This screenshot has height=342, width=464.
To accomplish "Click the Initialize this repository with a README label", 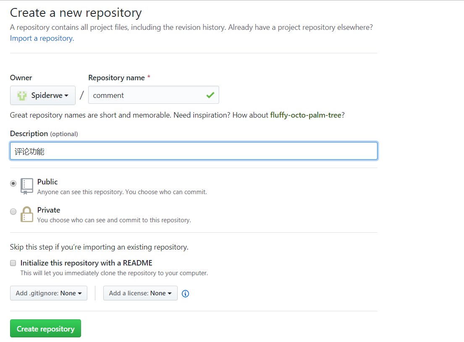I will [x=87, y=263].
